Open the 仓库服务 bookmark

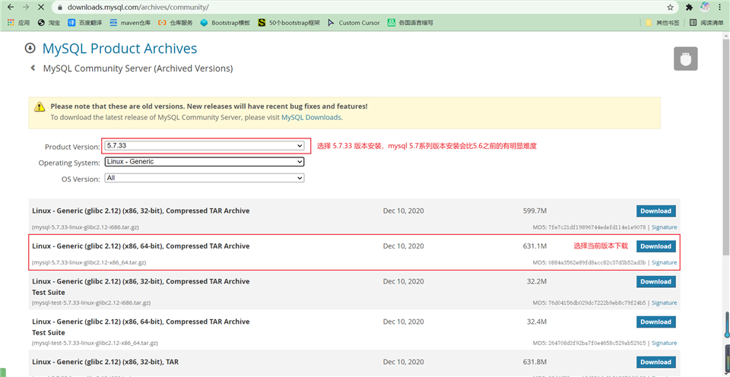point(176,22)
